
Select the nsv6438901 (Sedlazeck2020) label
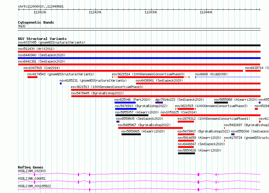159,80
